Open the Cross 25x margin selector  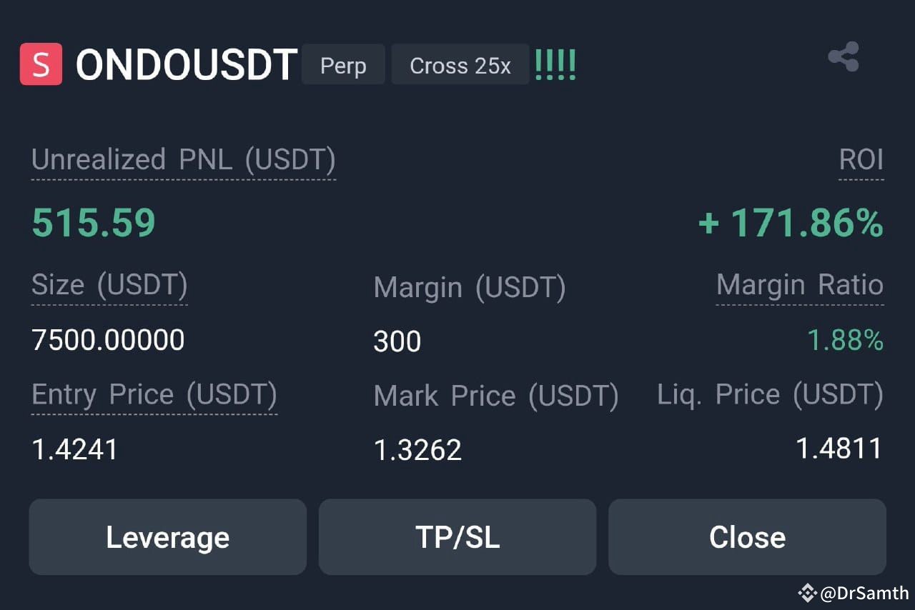[x=460, y=66]
